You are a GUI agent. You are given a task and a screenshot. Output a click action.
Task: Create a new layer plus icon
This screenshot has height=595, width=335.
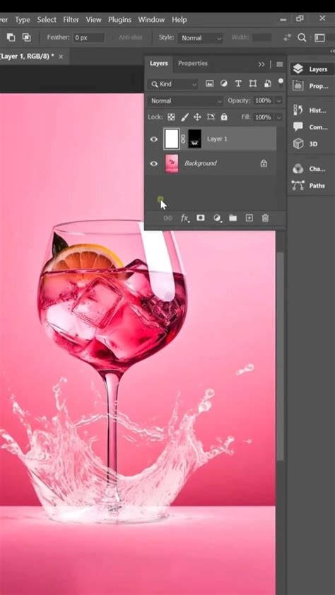(249, 218)
